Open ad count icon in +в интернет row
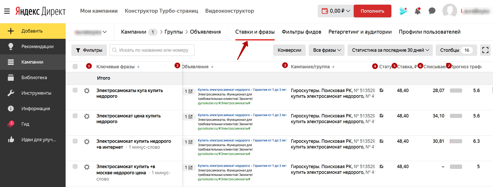This screenshot has width=493, height=187. click(189, 142)
